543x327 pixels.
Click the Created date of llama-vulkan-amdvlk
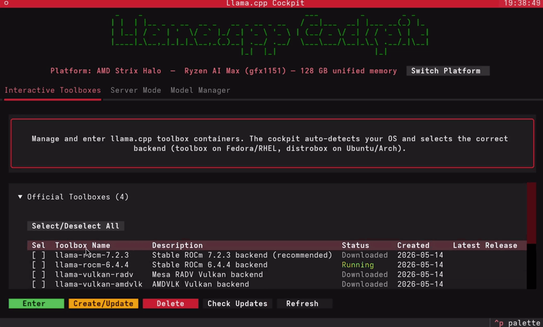pyautogui.click(x=420, y=285)
